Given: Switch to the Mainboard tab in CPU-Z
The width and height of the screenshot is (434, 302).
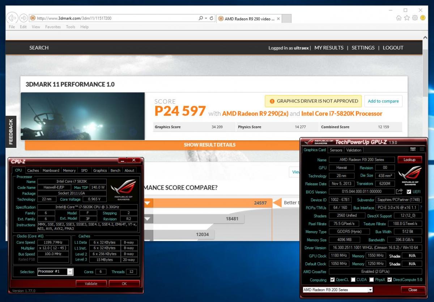Looking at the screenshot, I should [51, 171].
